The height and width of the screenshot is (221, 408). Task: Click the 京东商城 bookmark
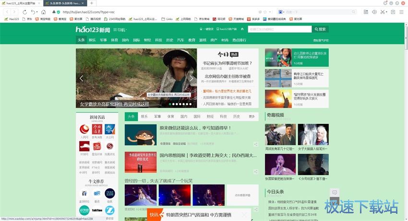pos(202,19)
